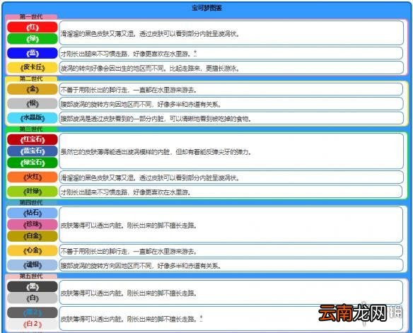Select the 白 version link
This screenshot has height=333, width=413.
[33, 298]
